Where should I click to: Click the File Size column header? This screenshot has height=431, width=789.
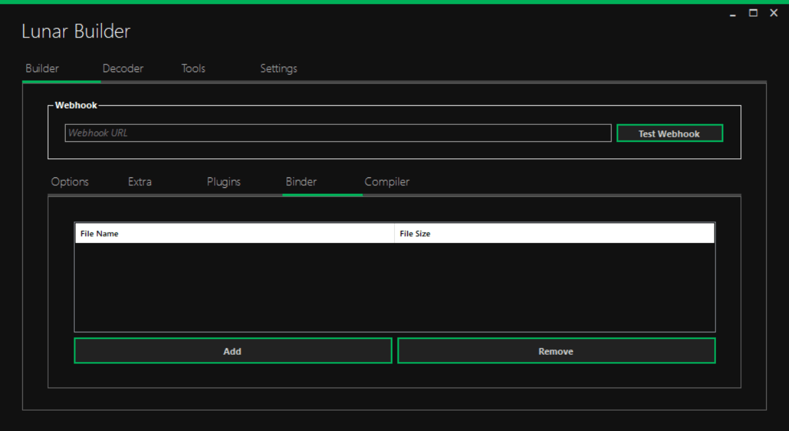coord(554,234)
